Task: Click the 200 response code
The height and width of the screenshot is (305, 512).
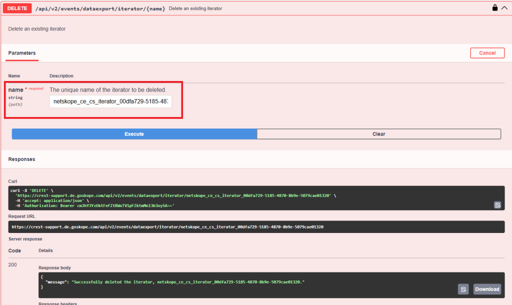Action: point(12,265)
